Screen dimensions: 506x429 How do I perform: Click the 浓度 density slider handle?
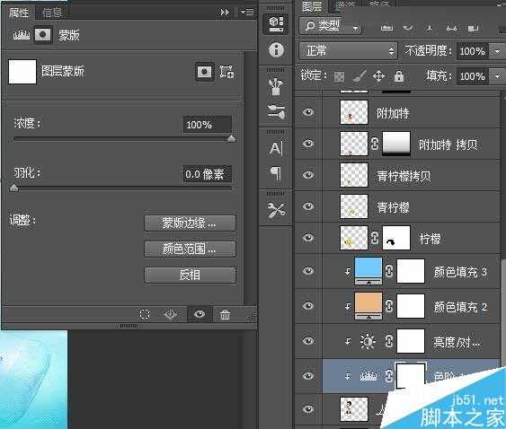click(231, 139)
